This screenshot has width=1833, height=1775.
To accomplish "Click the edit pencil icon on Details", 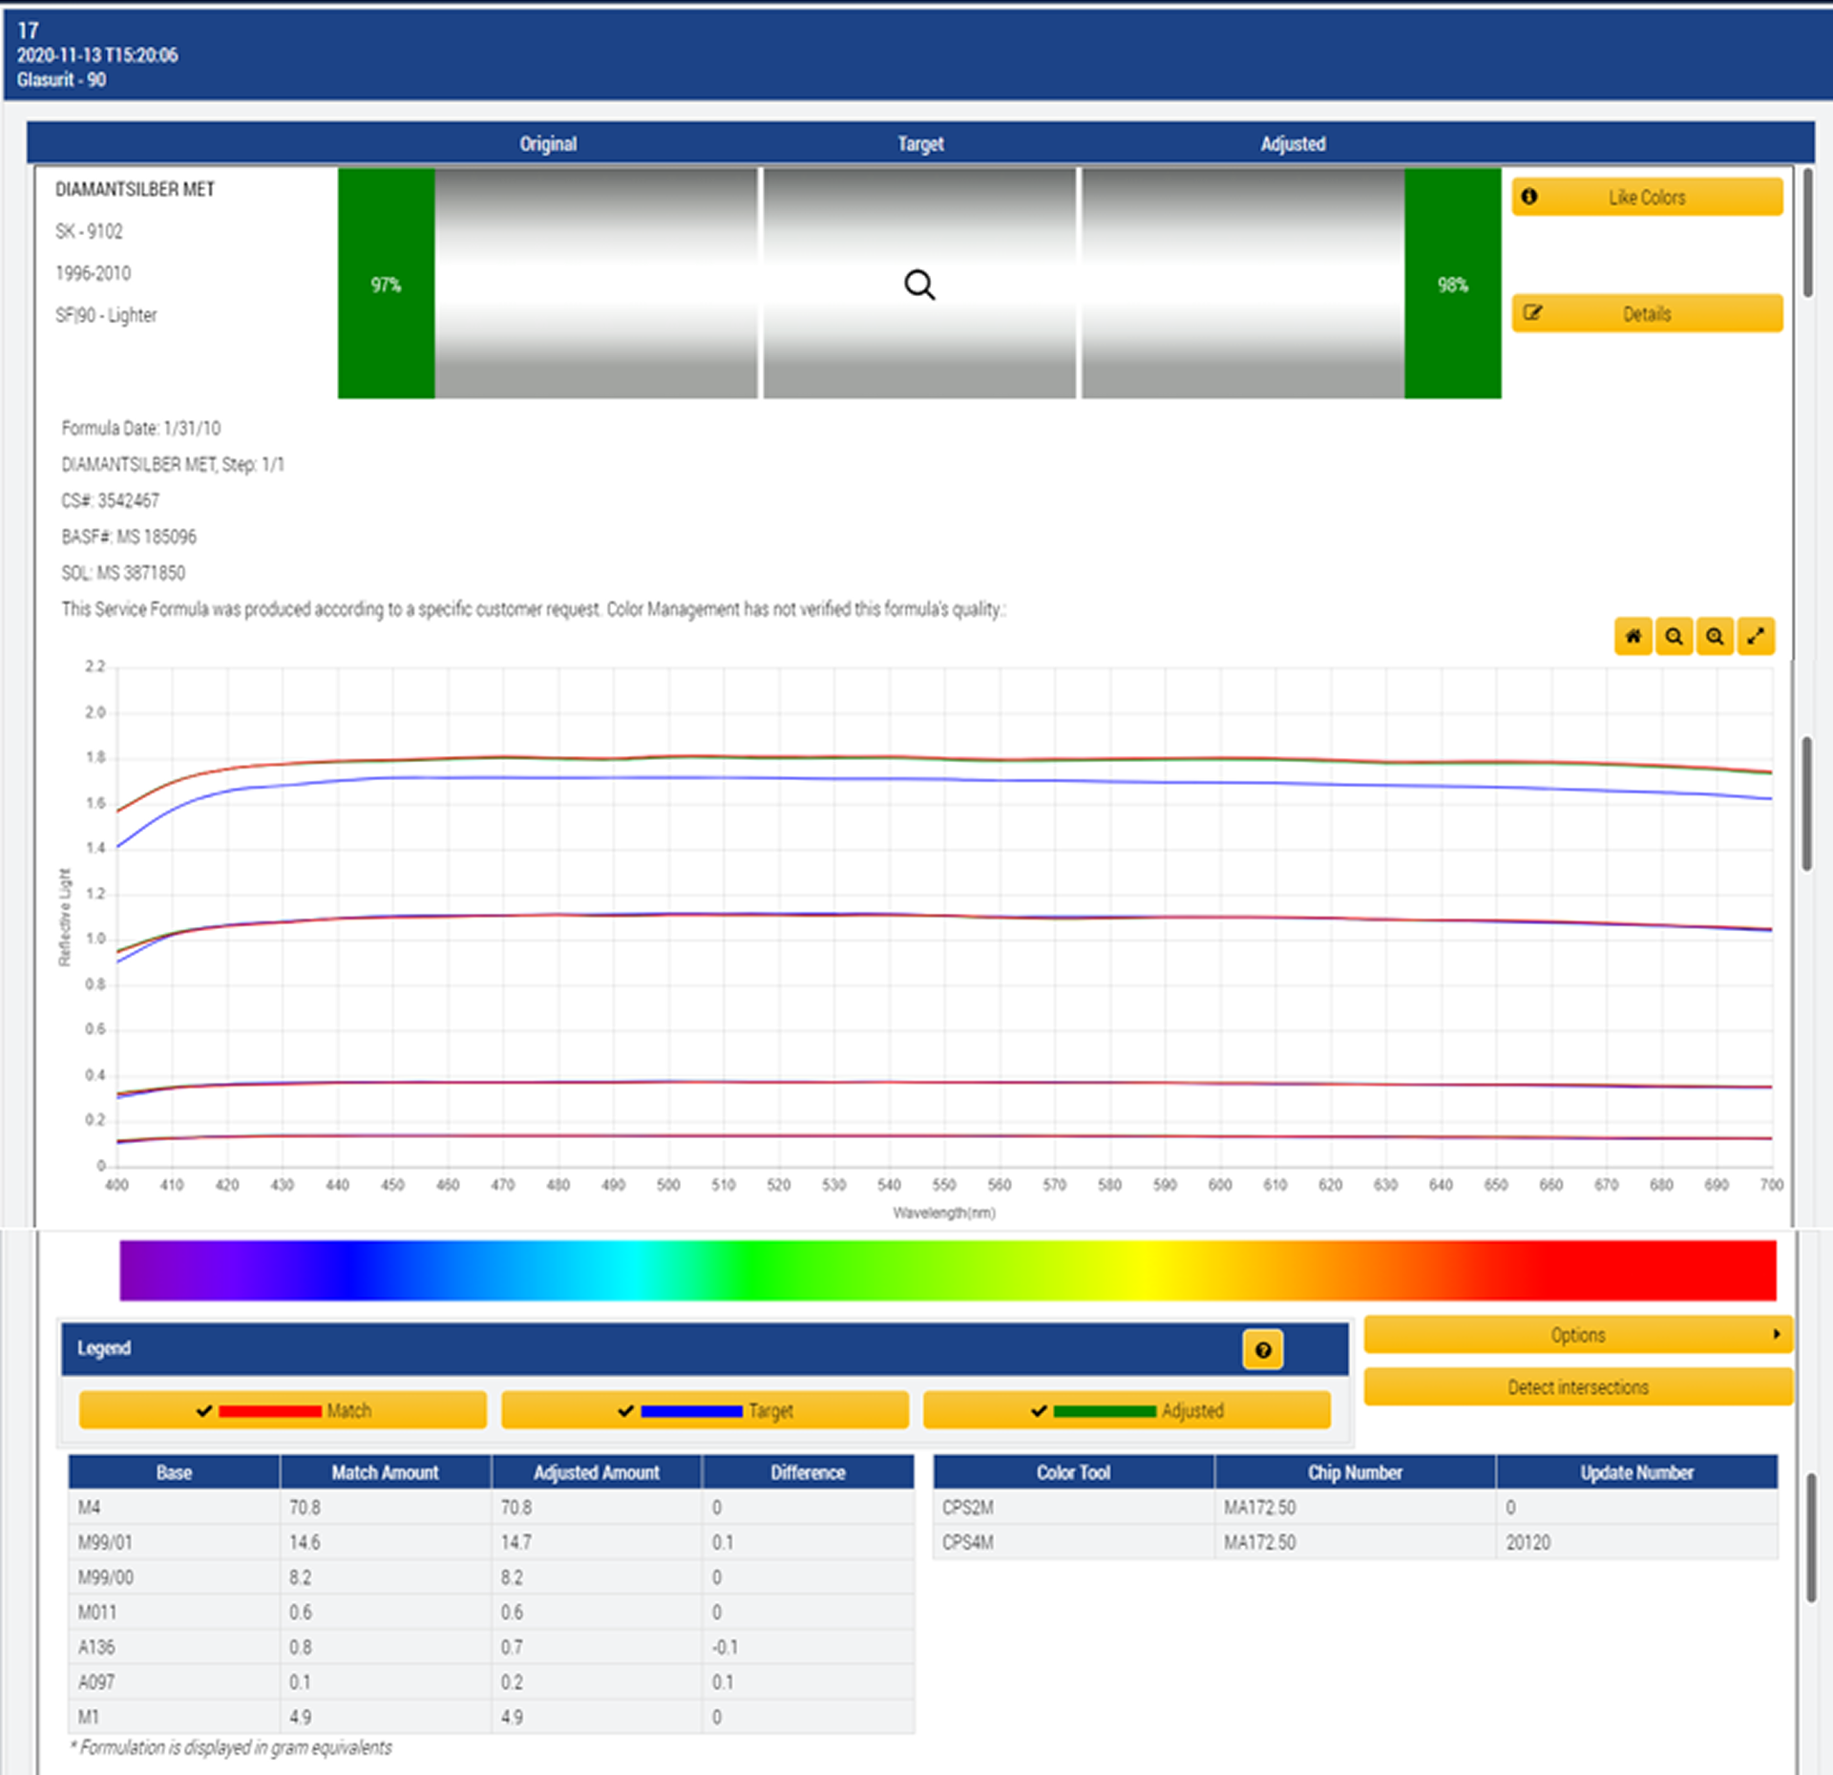I will coord(1532,313).
